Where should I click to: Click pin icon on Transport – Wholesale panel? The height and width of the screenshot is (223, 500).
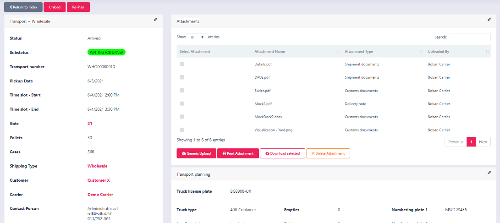155,20
